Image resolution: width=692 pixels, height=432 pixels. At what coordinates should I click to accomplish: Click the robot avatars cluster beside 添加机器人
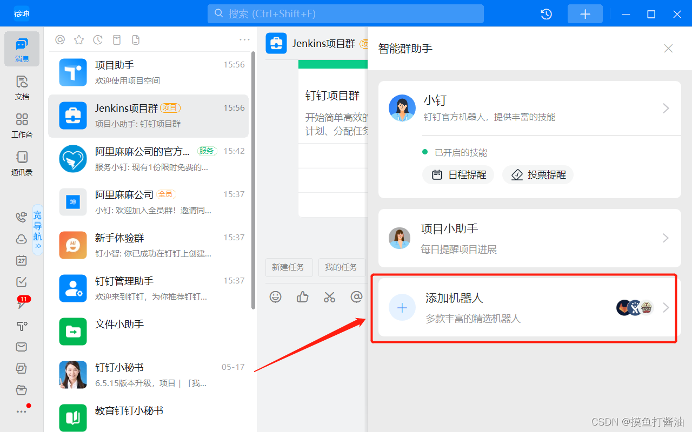click(x=635, y=308)
